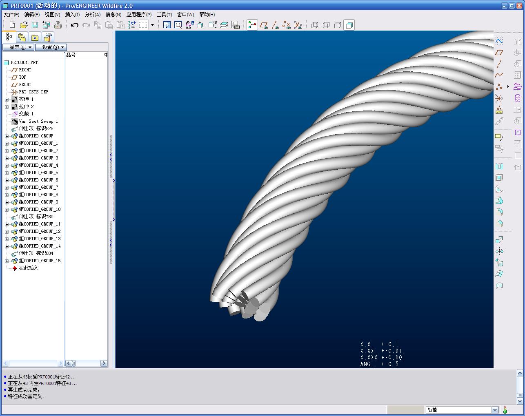The image size is (525, 416).
Task: Open the 视图 menu
Action: point(52,14)
